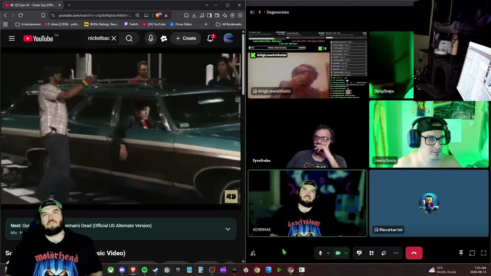Open Brave Shields lion icon
The height and width of the screenshot is (276, 491).
158,15
